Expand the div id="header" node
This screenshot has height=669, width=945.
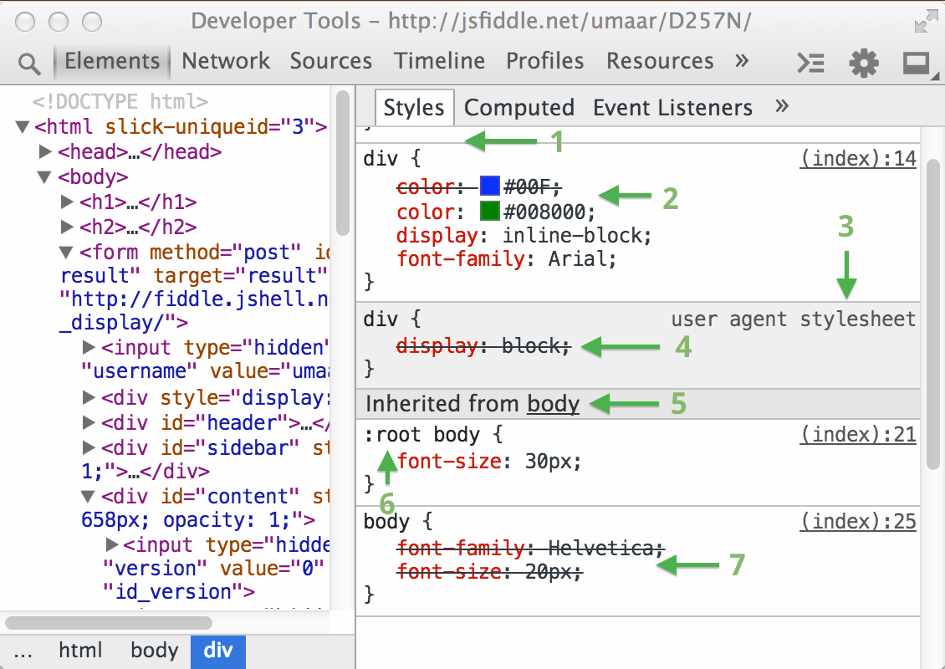[89, 423]
